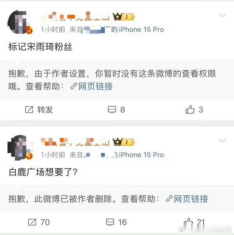The width and height of the screenshot is (234, 235).
Task: Click the first post's blurred username
Action: 75,16
